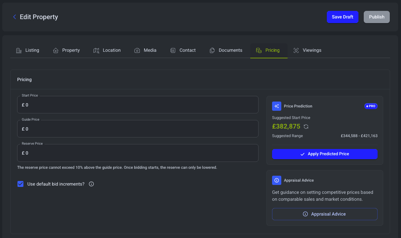
Task: Uncheck Use default bid increments checkbox
Action: [x=20, y=184]
